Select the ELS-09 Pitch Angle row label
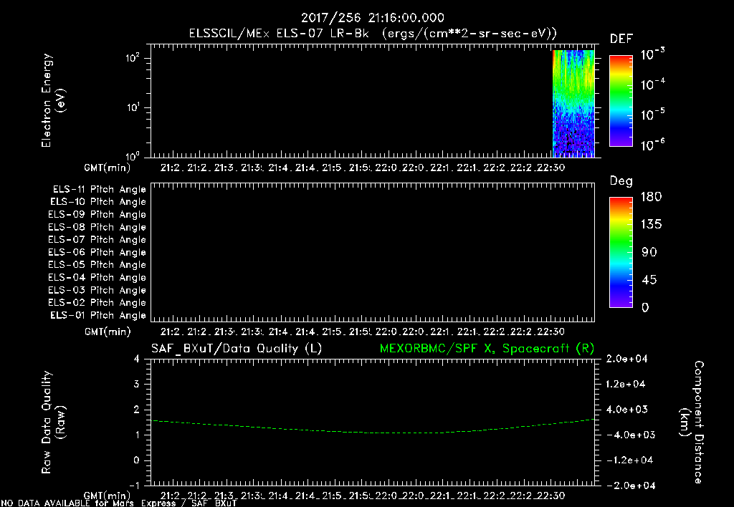The image size is (734, 507). (x=97, y=215)
